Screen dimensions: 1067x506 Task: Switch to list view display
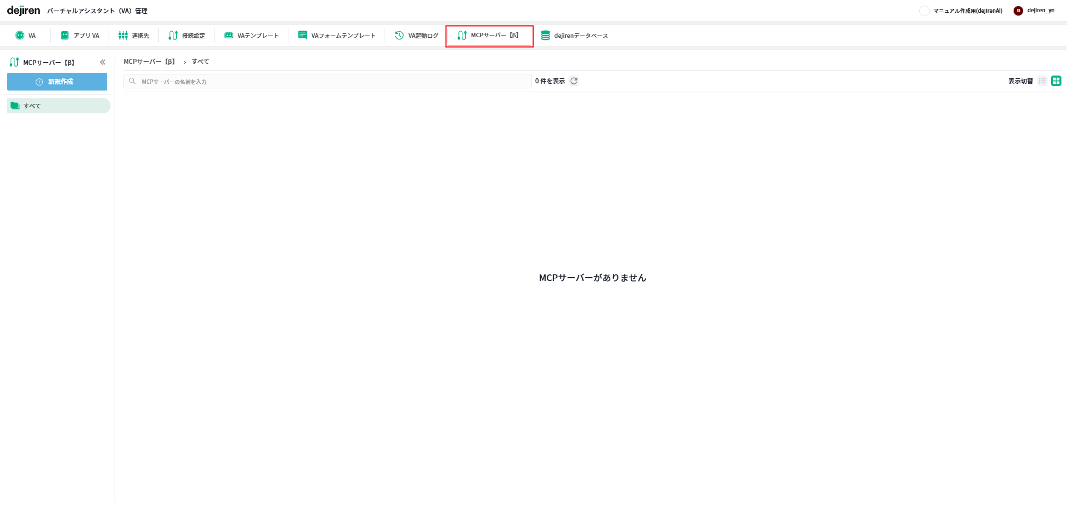1042,81
